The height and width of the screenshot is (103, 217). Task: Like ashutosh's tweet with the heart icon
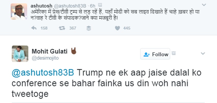coord(117,28)
